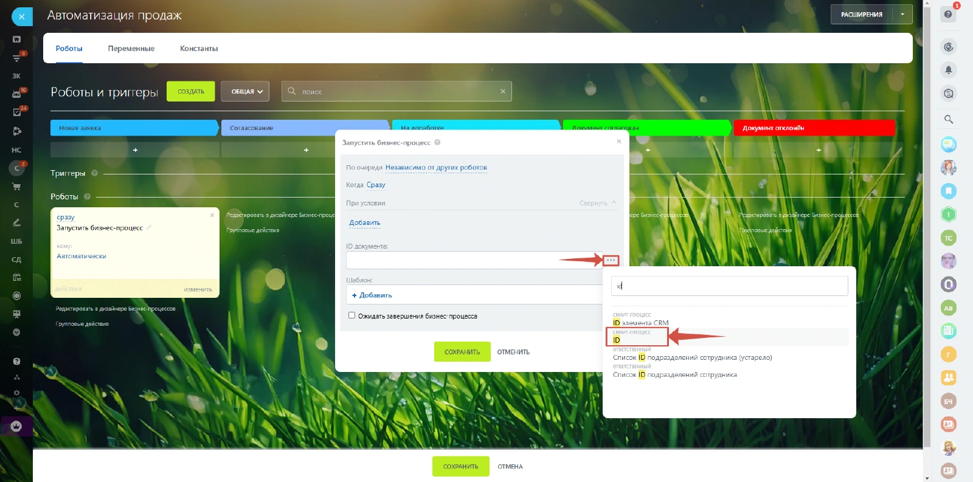Screen dimensions: 973x482
Task: Open the robot icon with badge 16
Action: [x=16, y=94]
